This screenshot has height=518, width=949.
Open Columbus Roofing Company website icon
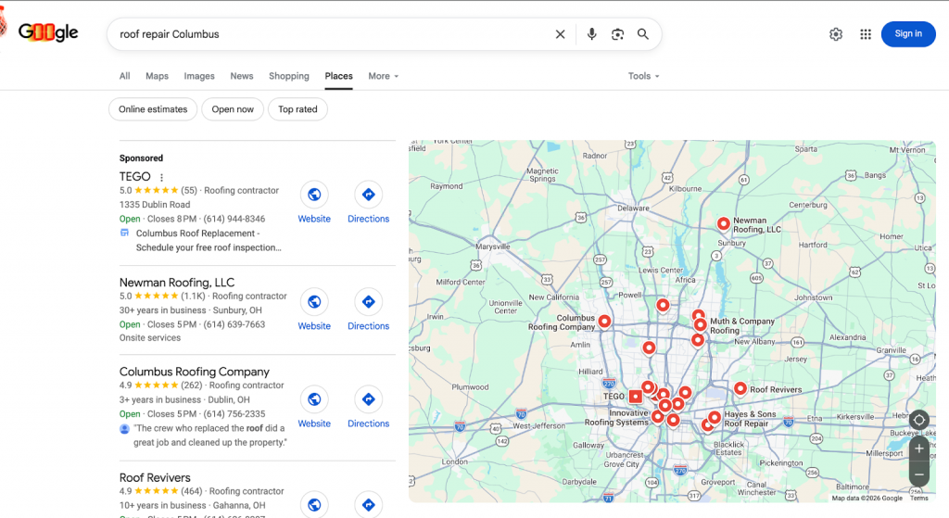coord(314,398)
